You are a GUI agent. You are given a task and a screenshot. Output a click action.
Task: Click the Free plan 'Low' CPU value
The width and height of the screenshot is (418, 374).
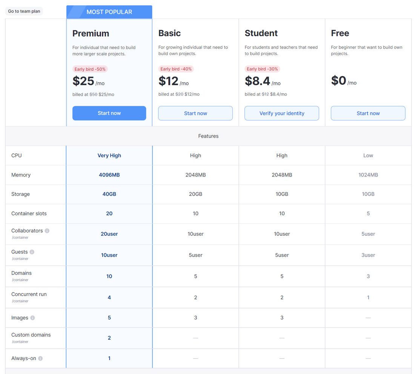click(x=368, y=156)
